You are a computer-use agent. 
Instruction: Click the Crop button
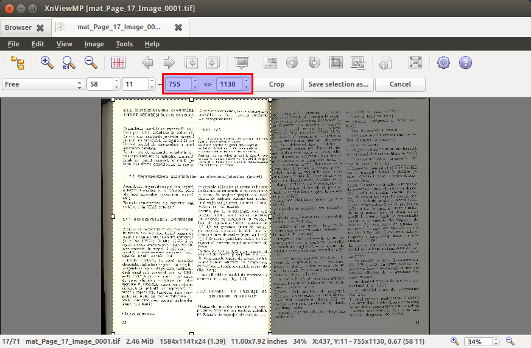276,84
